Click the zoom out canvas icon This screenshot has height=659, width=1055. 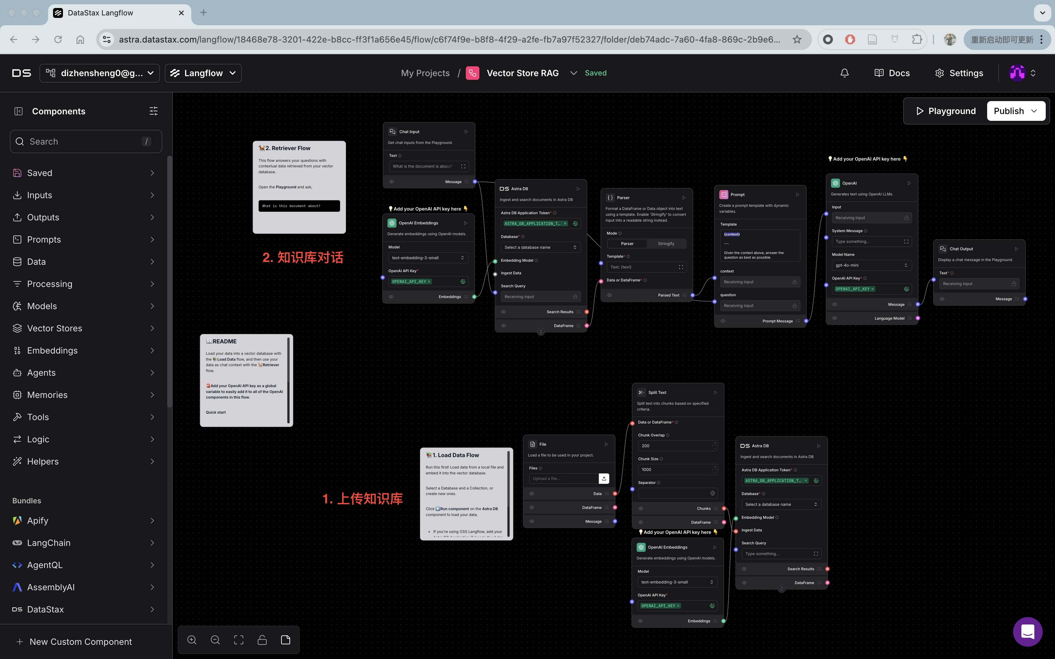(215, 640)
